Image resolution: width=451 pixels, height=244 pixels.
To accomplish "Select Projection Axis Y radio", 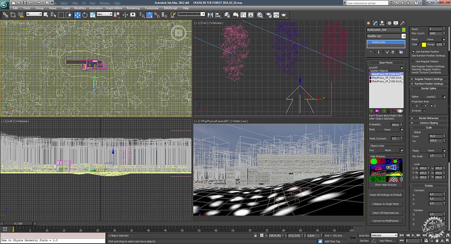I will 422,106.
